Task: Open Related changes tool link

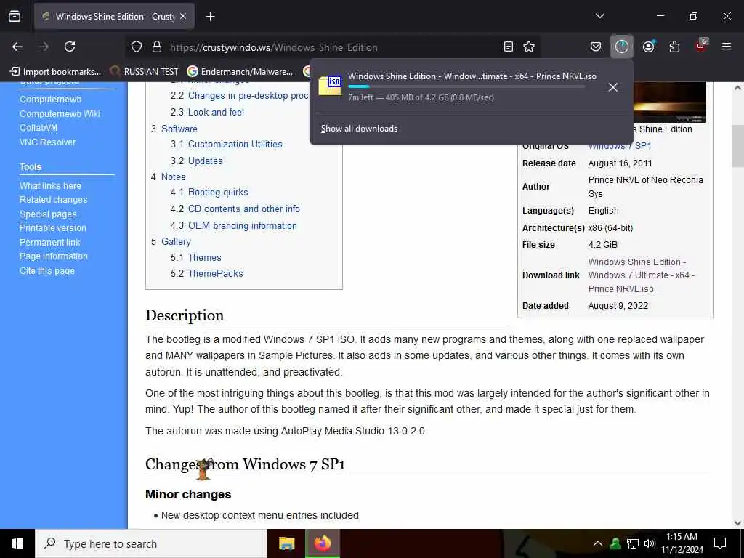Action: (53, 200)
